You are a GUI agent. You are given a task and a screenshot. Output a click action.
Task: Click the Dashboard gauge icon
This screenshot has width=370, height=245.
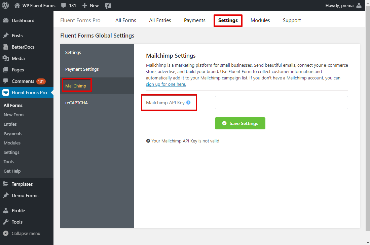pos(6,20)
